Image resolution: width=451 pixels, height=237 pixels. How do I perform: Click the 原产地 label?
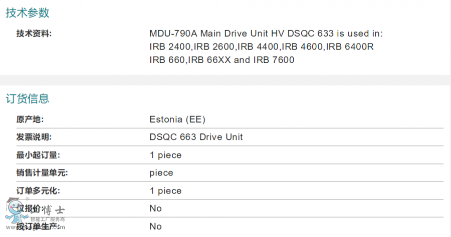pos(30,119)
